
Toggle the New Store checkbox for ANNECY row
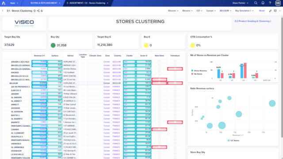coord(159,104)
